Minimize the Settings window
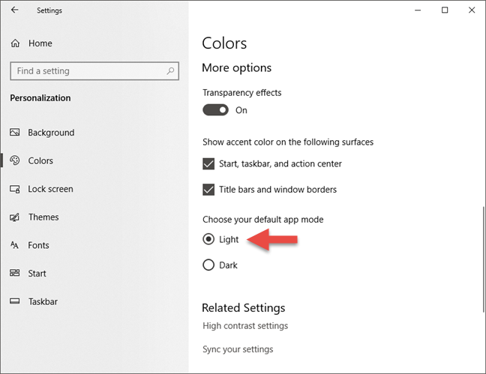The height and width of the screenshot is (374, 486). point(418,10)
